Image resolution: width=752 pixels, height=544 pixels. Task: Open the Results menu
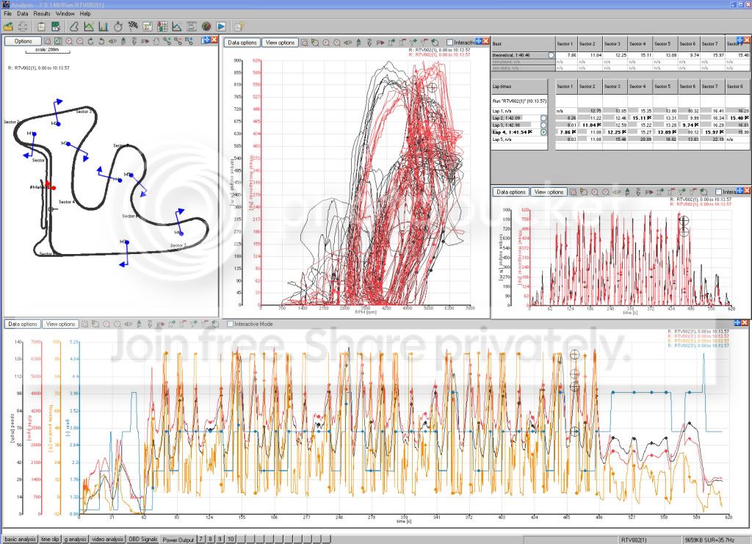(x=42, y=13)
